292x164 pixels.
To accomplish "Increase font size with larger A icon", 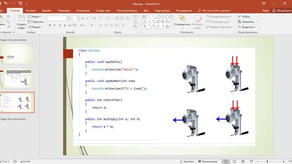I will (x=83, y=18).
